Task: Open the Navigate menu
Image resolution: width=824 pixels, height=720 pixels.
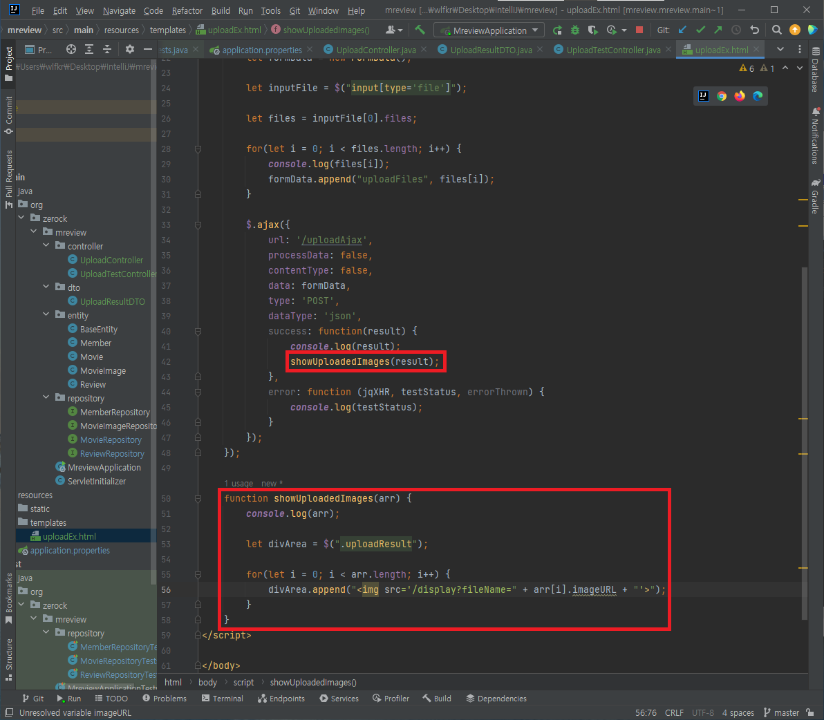Action: [x=119, y=10]
